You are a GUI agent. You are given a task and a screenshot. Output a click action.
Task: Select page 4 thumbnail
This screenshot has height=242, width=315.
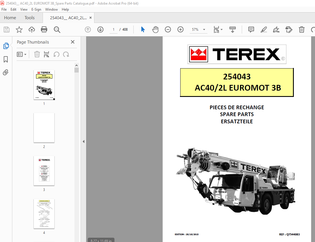pos(44,214)
